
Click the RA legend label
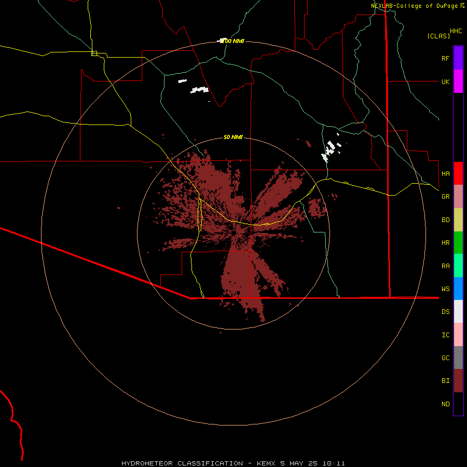click(445, 266)
